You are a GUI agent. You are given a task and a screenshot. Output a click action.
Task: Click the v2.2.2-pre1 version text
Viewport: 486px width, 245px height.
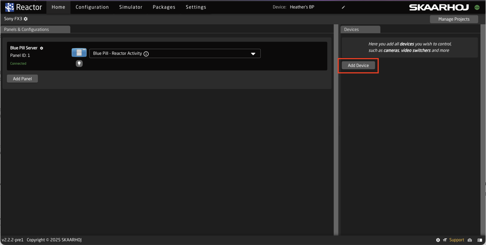(x=12, y=240)
